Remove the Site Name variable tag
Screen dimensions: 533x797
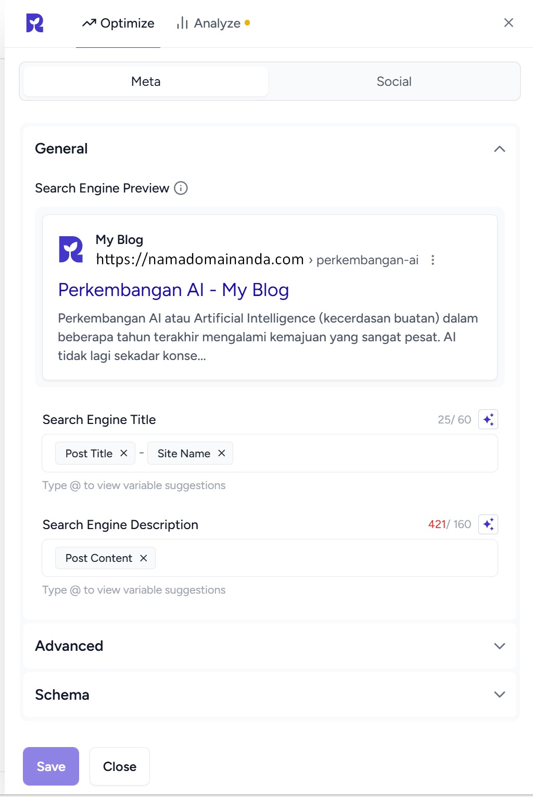(x=222, y=453)
